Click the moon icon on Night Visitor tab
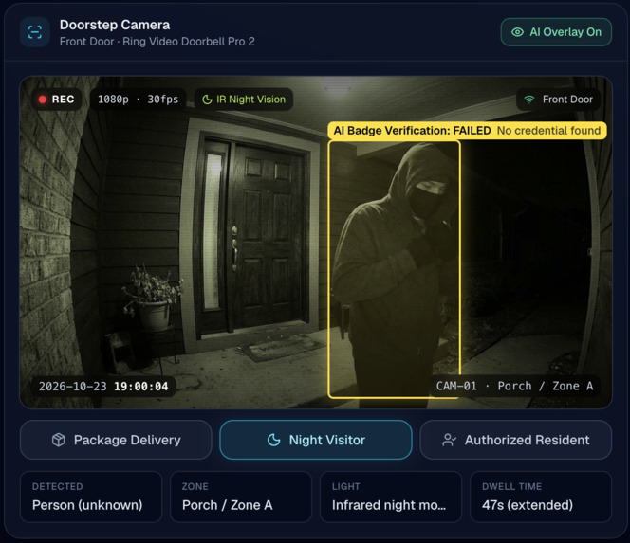630x543 pixels. (273, 440)
